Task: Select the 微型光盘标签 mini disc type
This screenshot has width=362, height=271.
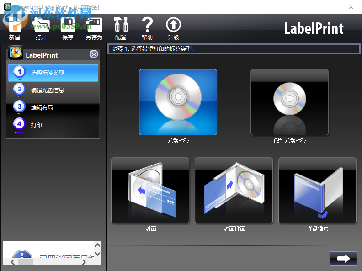Action: click(289, 102)
